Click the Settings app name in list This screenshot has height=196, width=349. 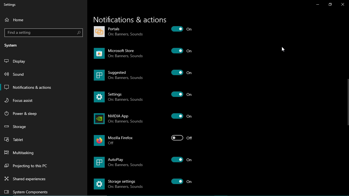[x=115, y=94]
